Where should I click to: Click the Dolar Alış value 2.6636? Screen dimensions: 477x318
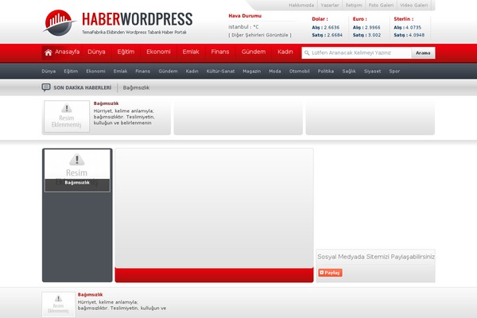[332, 27]
